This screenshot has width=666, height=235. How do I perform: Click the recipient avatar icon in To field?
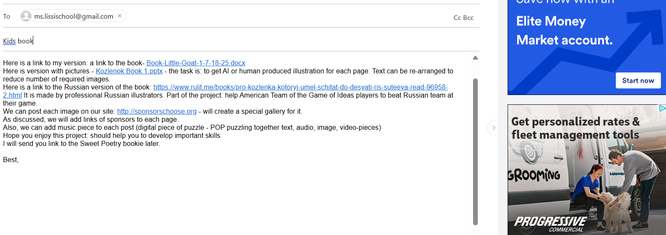pos(26,16)
